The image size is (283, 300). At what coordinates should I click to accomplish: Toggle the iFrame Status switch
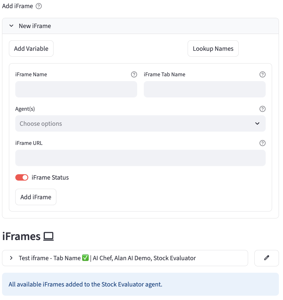22,178
